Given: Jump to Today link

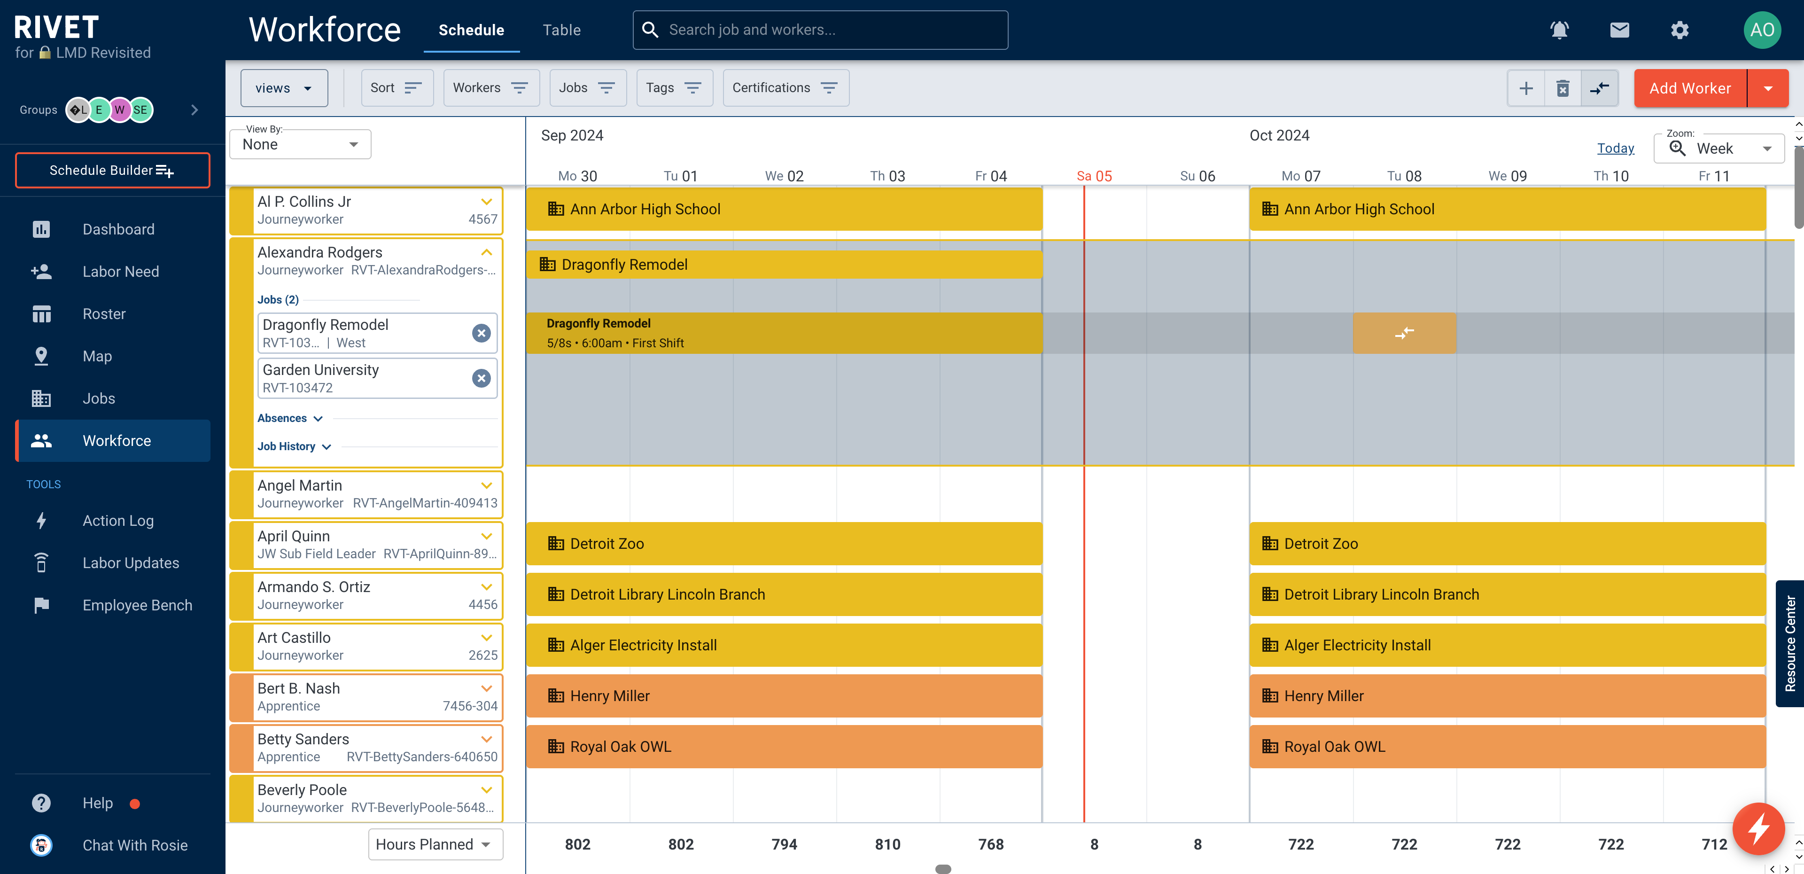Looking at the screenshot, I should tap(1615, 148).
